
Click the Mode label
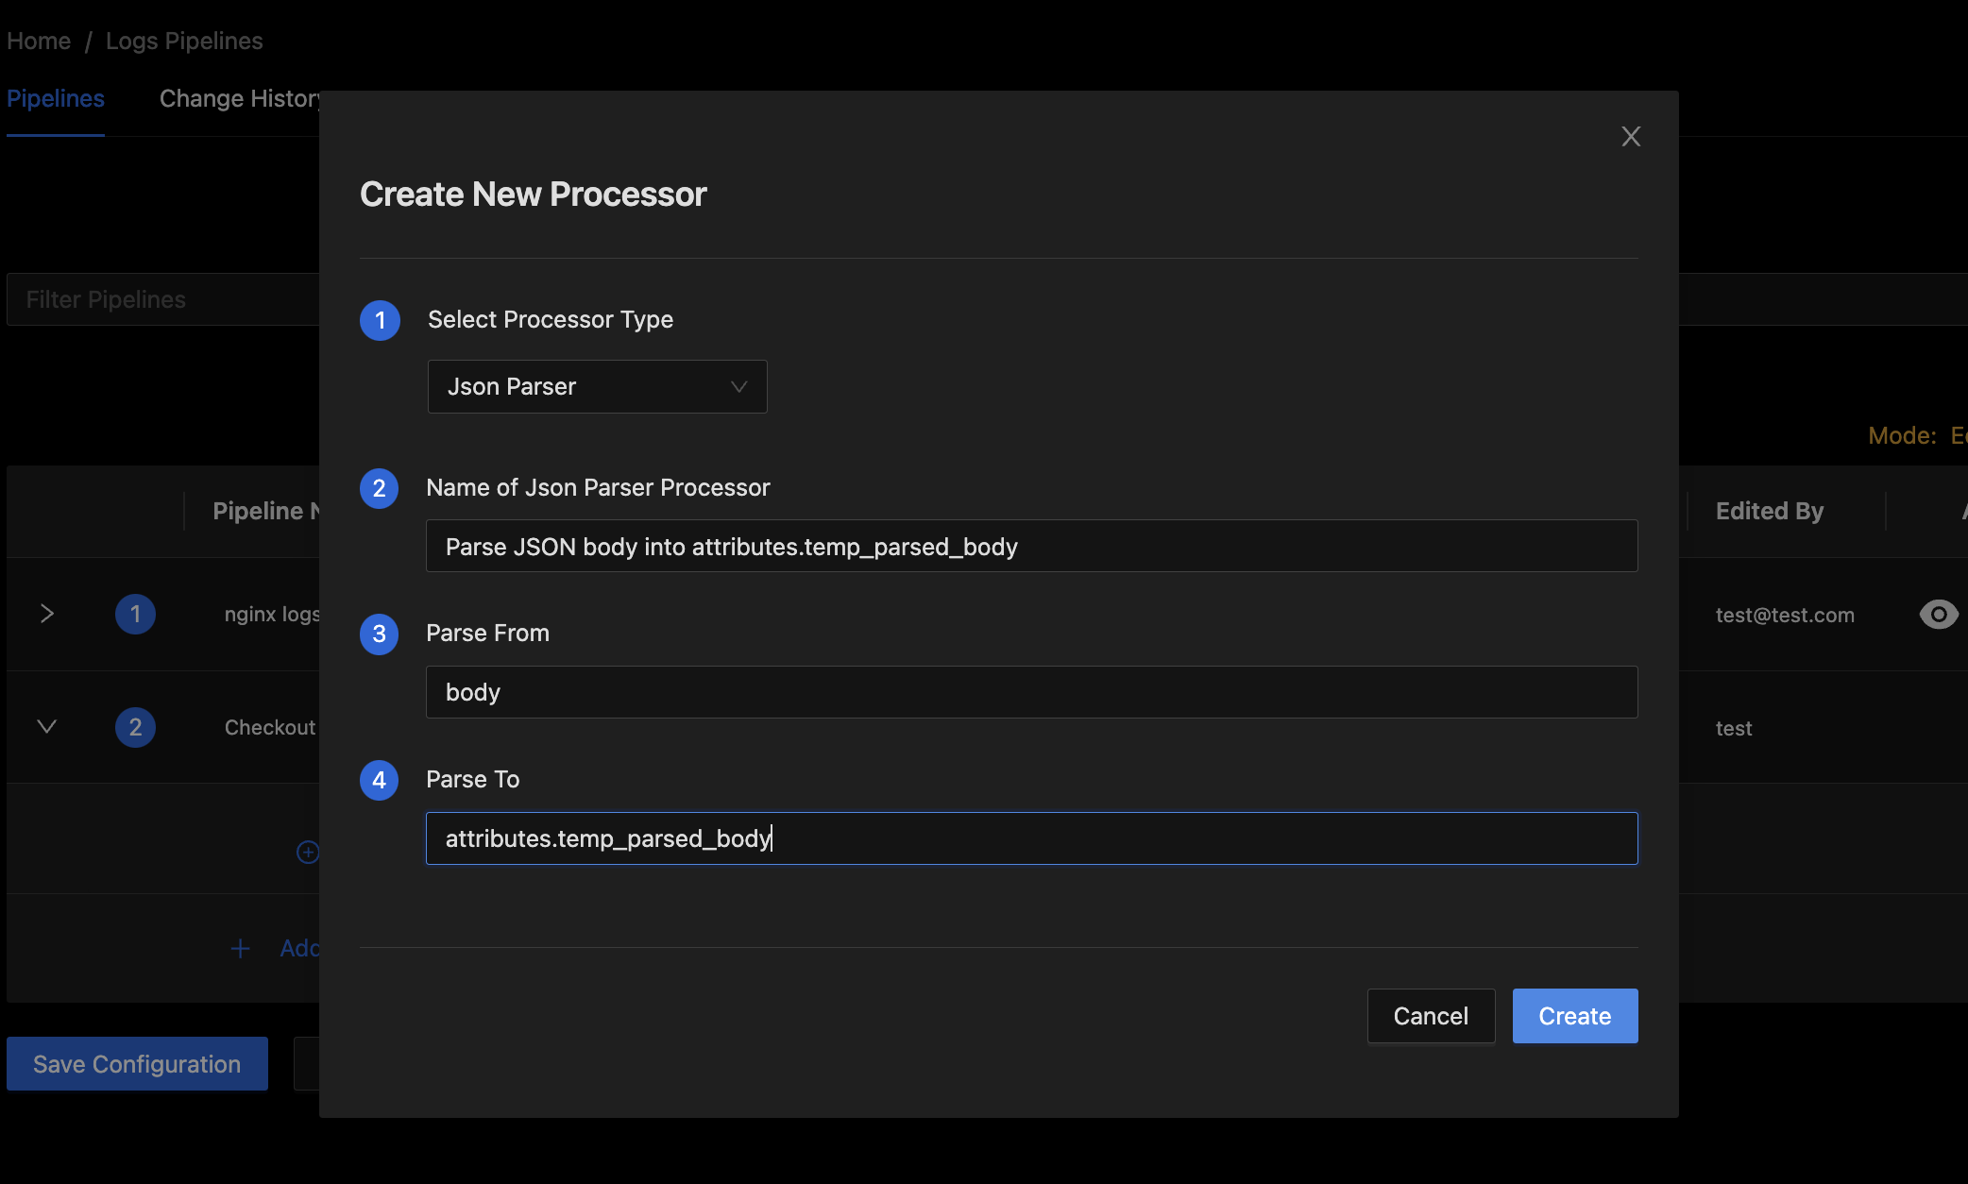click(x=1902, y=435)
